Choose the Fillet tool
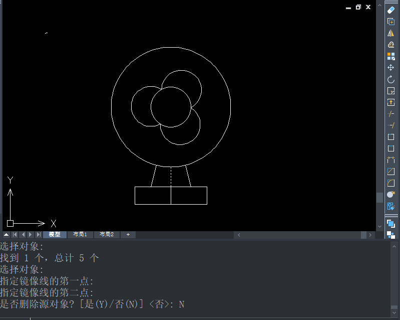 click(x=391, y=183)
